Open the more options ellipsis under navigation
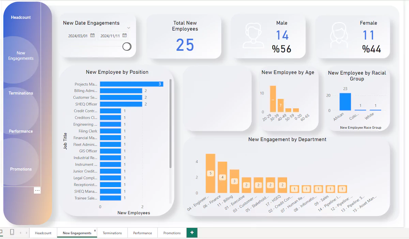The width and height of the screenshot is (409, 239). coord(37,190)
